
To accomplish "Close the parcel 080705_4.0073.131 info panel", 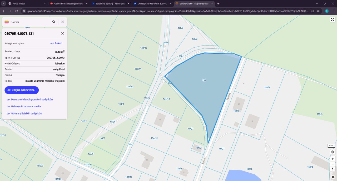I will click(x=62, y=33).
